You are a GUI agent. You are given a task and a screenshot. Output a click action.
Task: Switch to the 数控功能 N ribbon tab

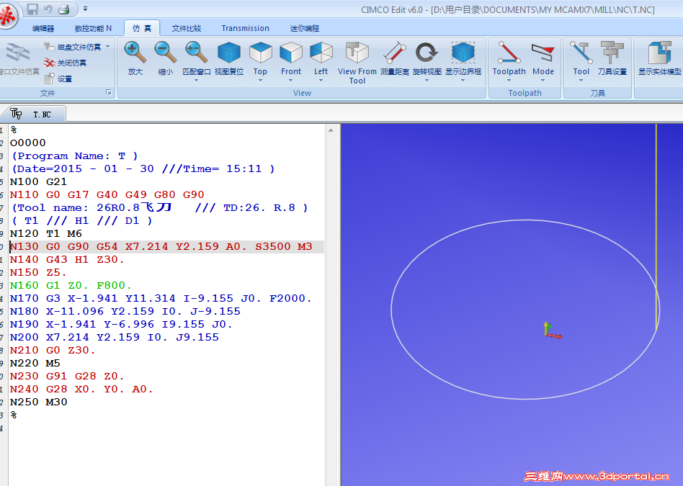(x=93, y=28)
